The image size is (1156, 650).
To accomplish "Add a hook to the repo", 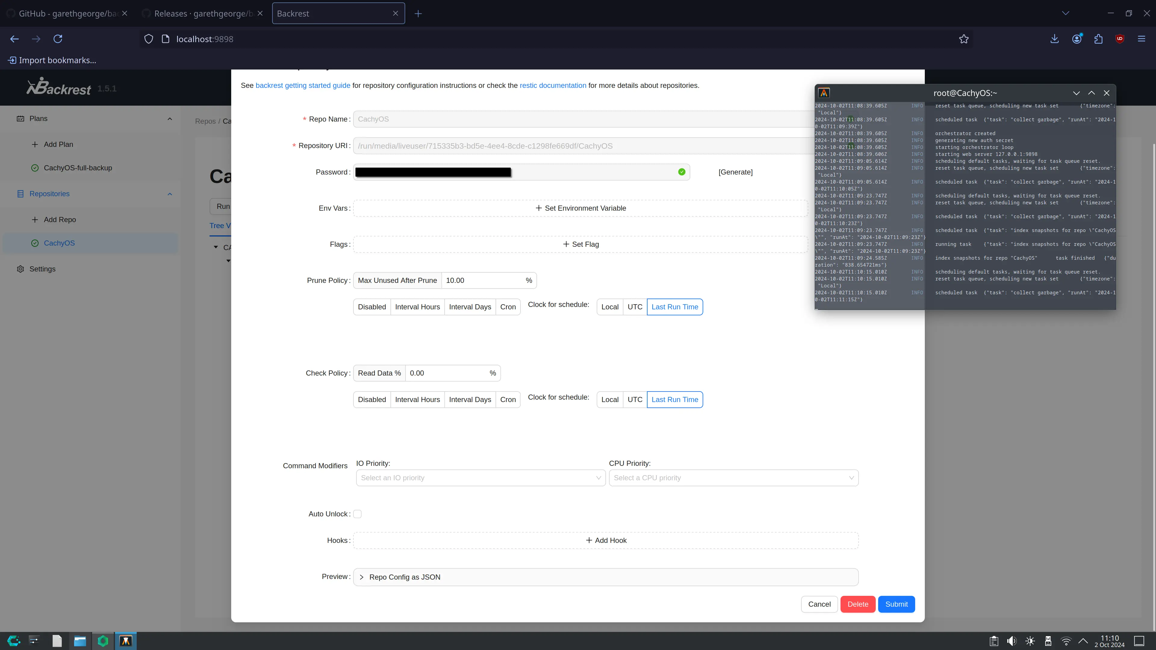I will pos(606,540).
